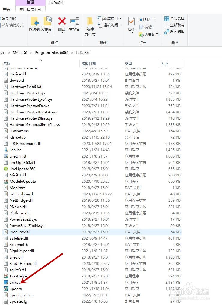Click the Edit (编辑) ribbon button
Viewport: 222px width, 306px height.
(145, 27)
